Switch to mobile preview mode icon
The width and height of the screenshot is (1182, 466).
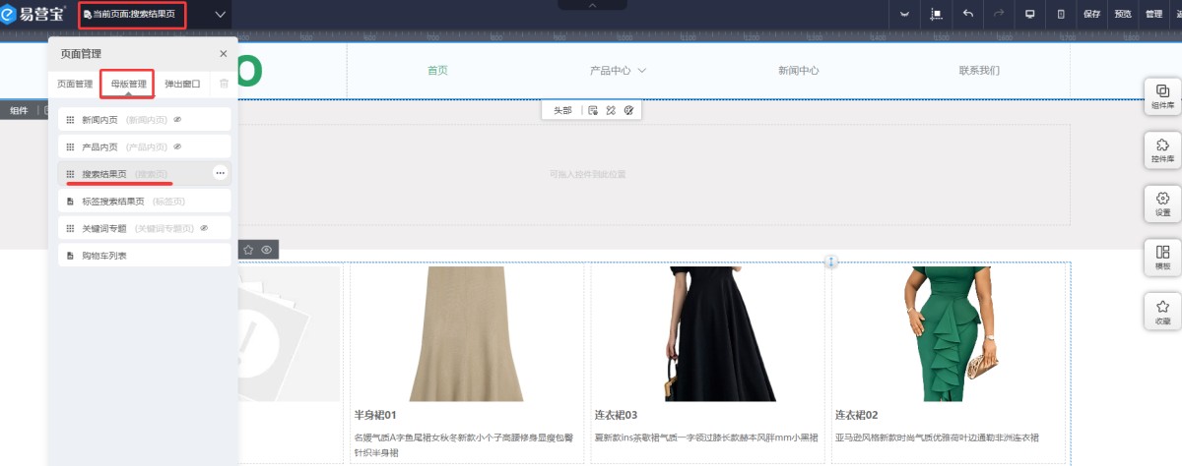pyautogui.click(x=1061, y=15)
